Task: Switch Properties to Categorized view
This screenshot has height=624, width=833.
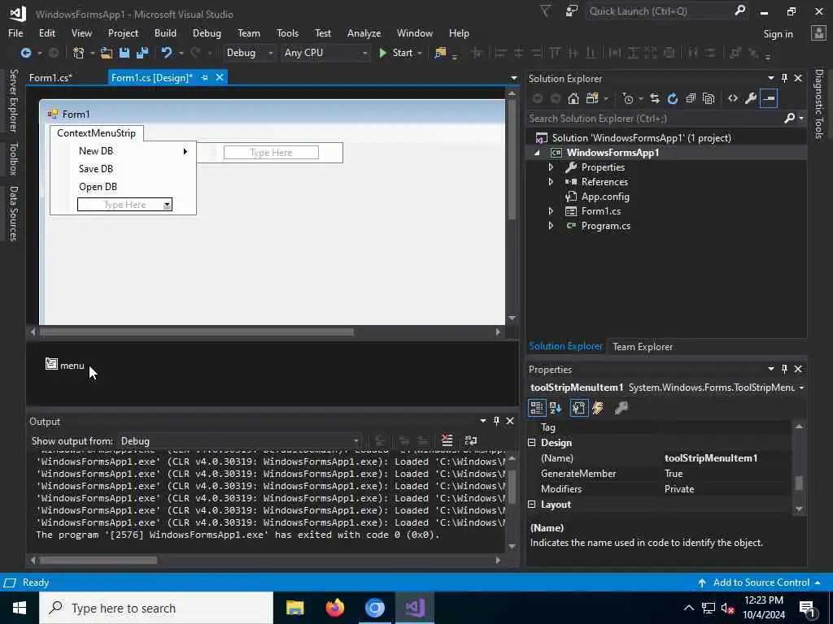Action: 537,408
